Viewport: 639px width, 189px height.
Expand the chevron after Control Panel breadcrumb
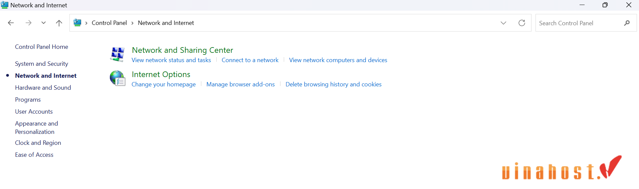pos(133,23)
